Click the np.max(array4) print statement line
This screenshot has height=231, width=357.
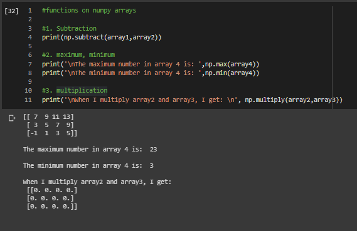[151, 64]
